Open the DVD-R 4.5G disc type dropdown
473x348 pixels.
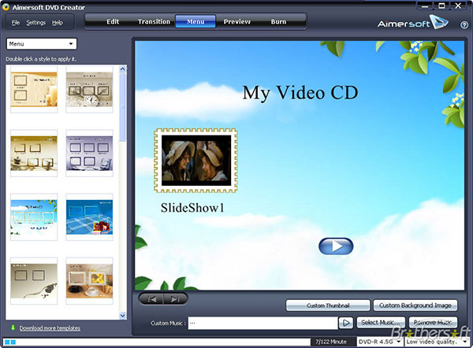coord(380,342)
